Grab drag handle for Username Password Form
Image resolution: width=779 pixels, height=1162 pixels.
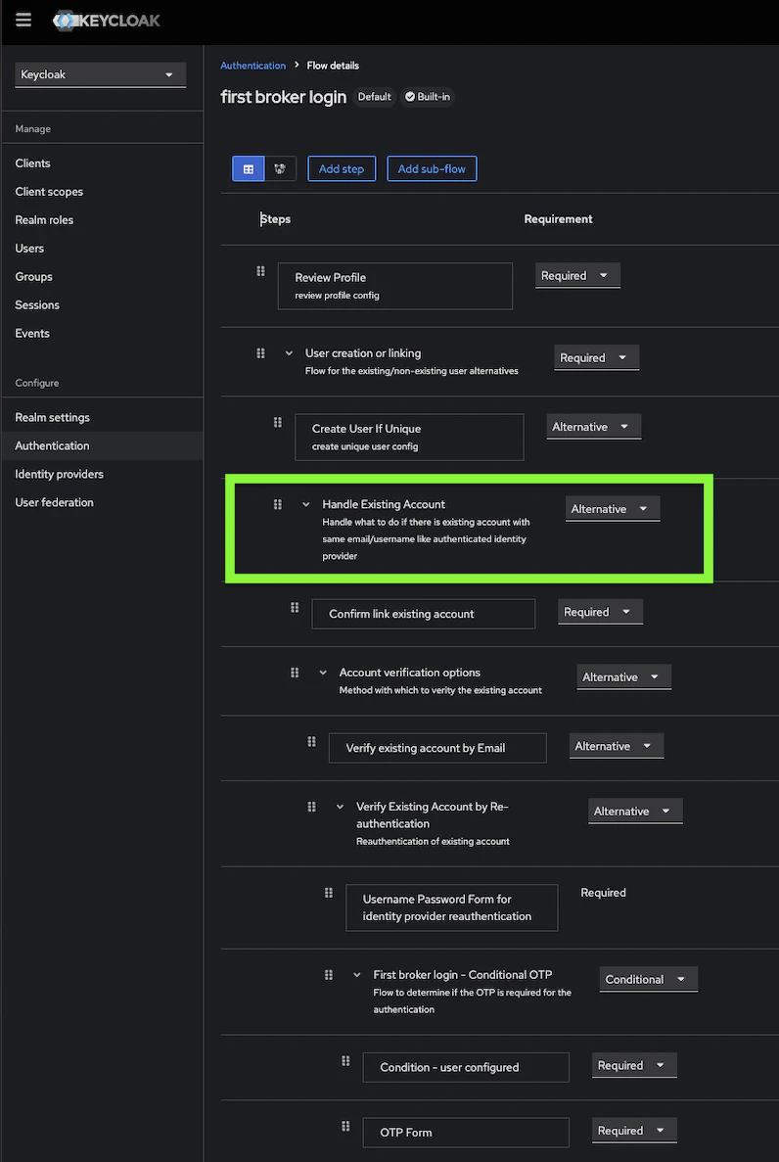point(329,893)
